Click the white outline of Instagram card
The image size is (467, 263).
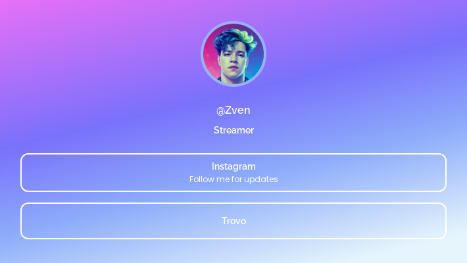tap(233, 154)
